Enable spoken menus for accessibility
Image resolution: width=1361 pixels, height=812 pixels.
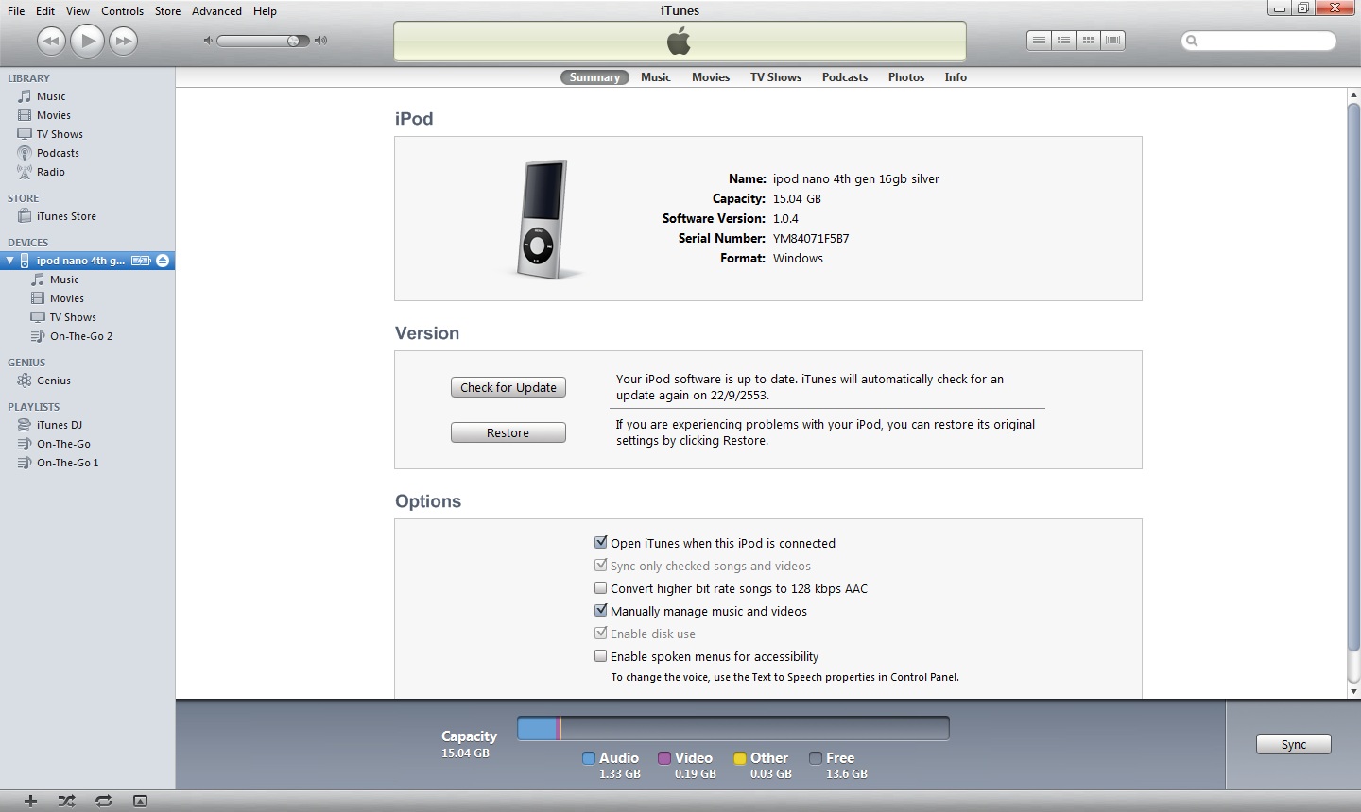(x=600, y=656)
